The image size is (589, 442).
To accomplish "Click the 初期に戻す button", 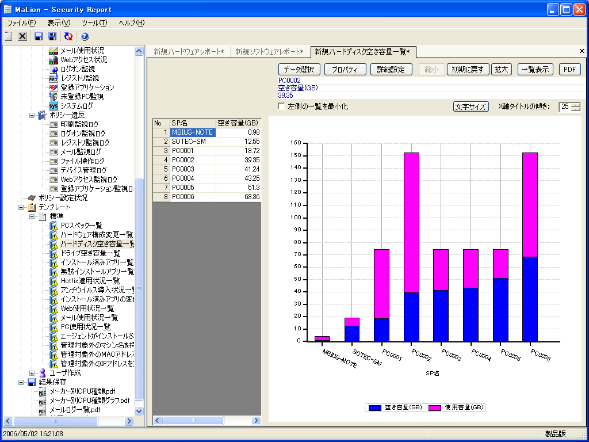I will pyautogui.click(x=468, y=70).
